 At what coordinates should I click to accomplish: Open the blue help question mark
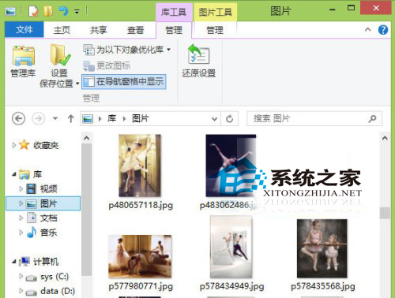(383, 30)
